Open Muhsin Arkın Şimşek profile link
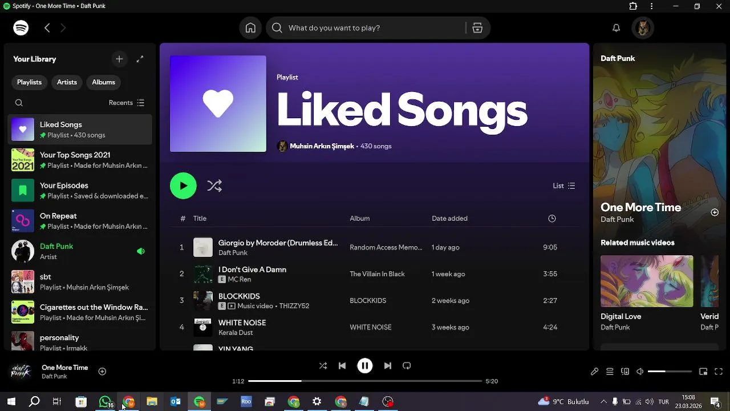The height and width of the screenshot is (411, 730). (x=322, y=146)
